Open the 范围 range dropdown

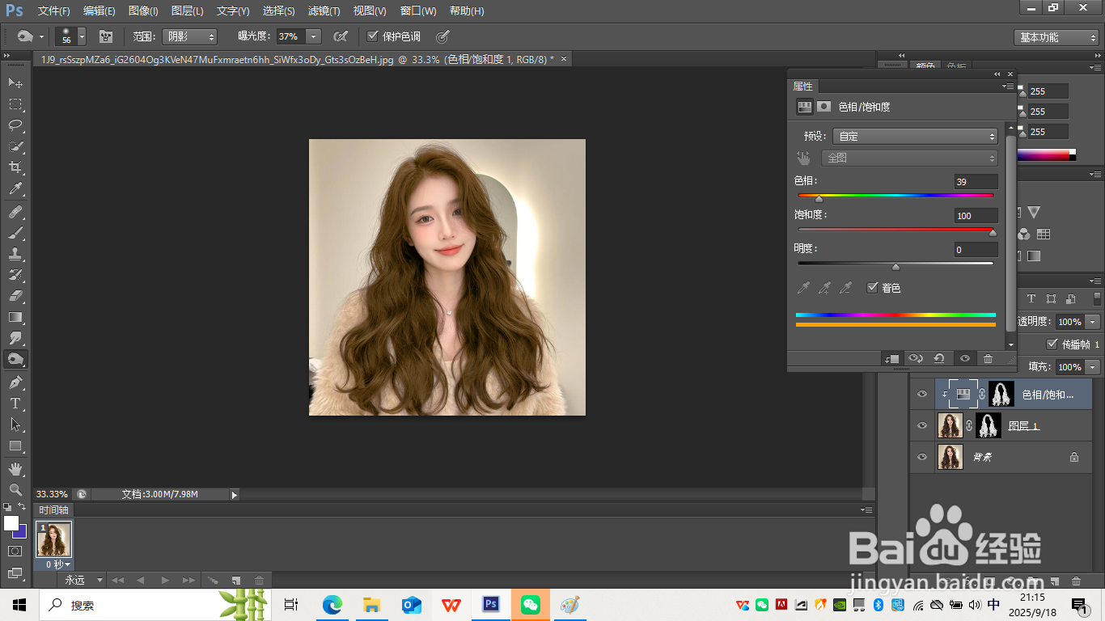click(190, 36)
